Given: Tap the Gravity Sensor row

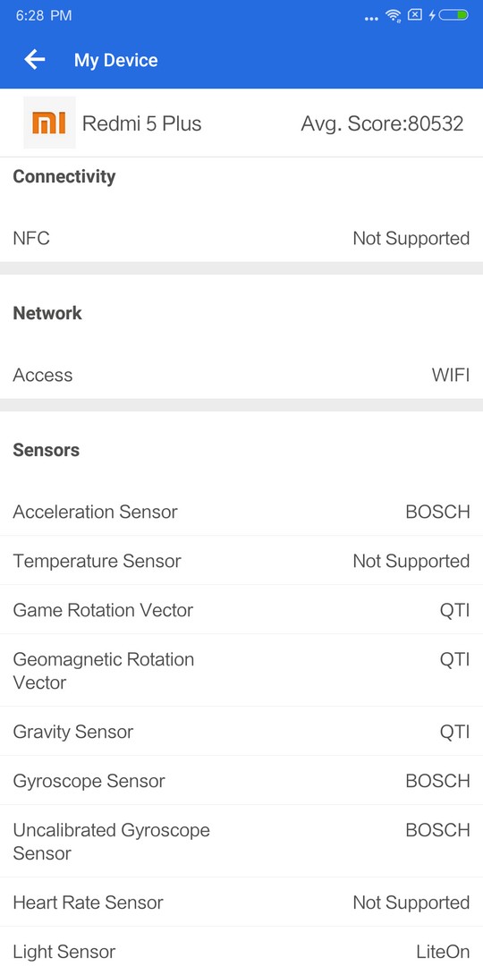Looking at the screenshot, I should point(241,732).
